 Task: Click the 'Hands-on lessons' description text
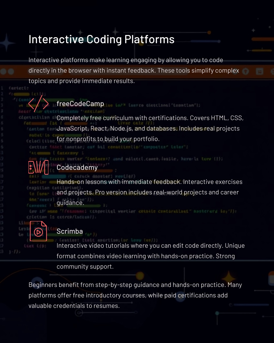149,192
